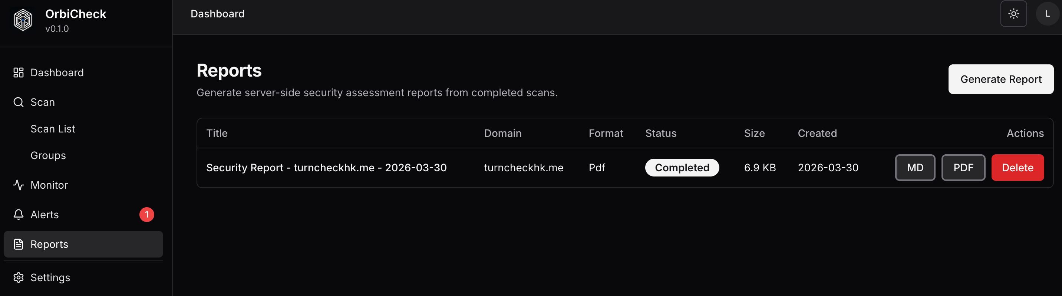Click the OrbiCheck cube logo icon
This screenshot has width=1062, height=296.
(x=23, y=20)
